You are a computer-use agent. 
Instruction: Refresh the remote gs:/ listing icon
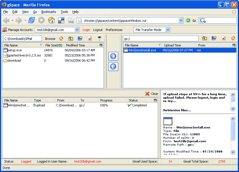[233, 38]
